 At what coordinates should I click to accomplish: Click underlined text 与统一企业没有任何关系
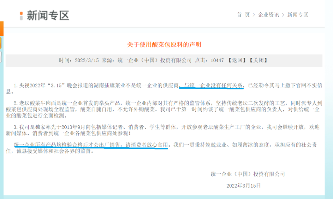[213, 85]
